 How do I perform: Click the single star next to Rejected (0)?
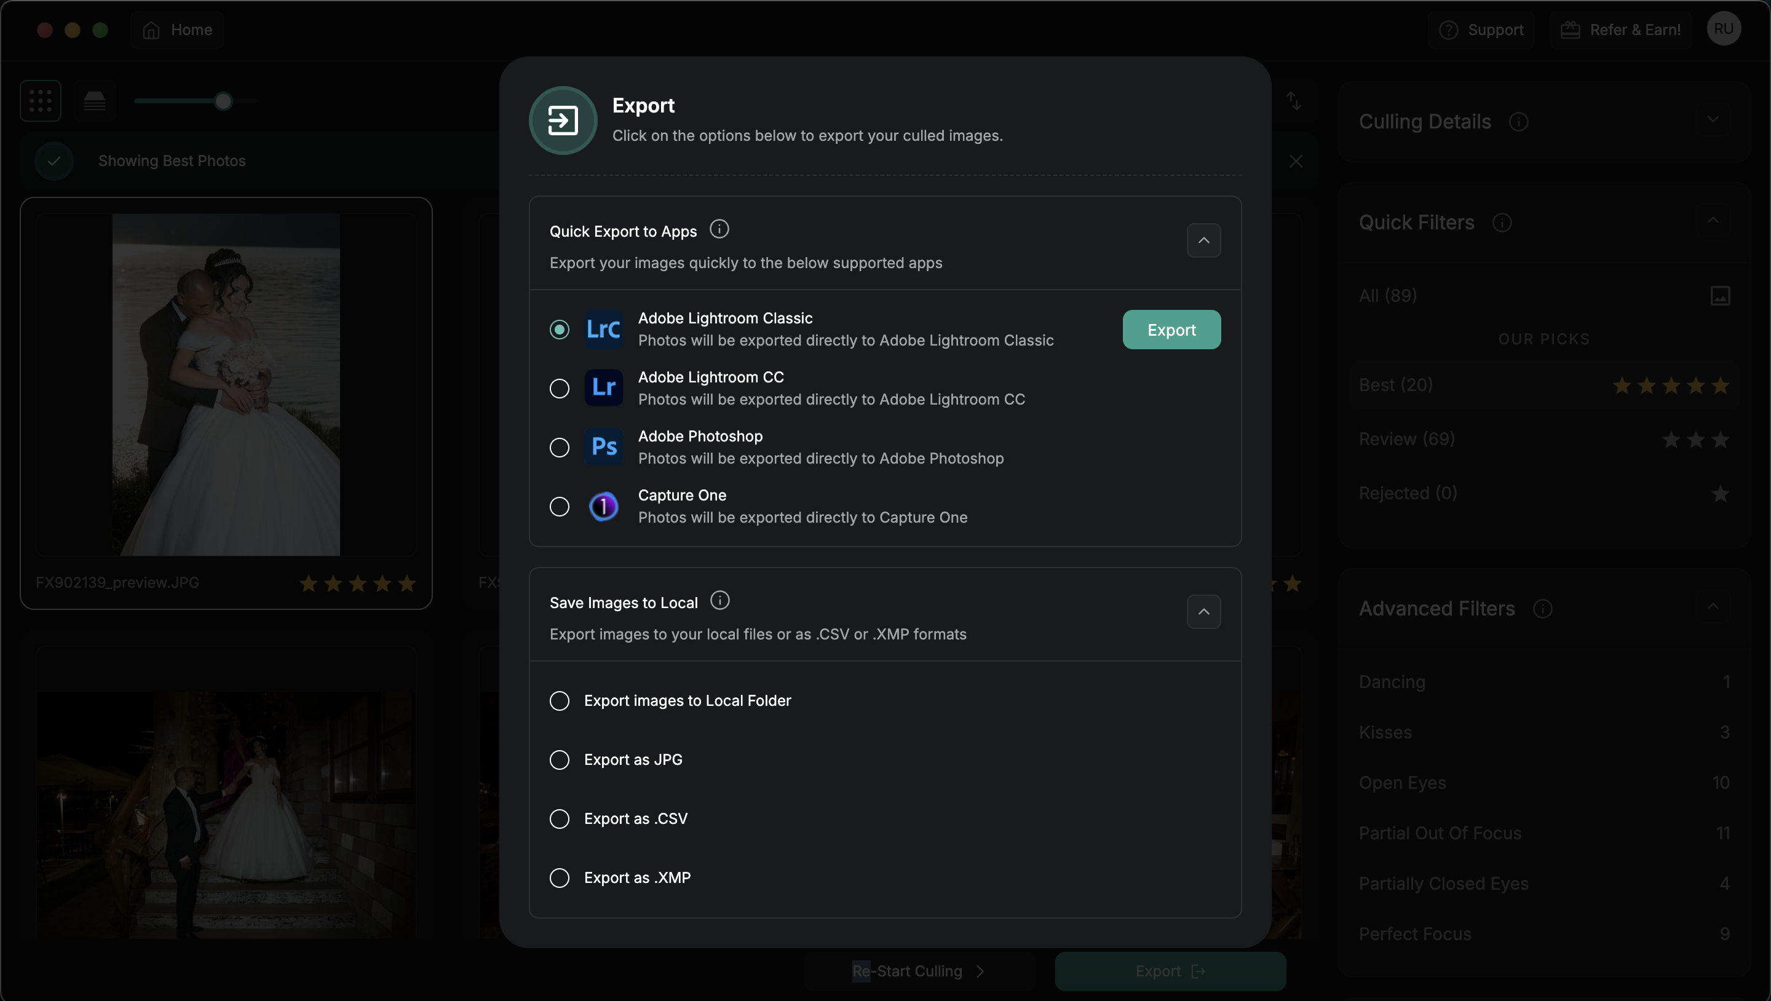[x=1720, y=494]
